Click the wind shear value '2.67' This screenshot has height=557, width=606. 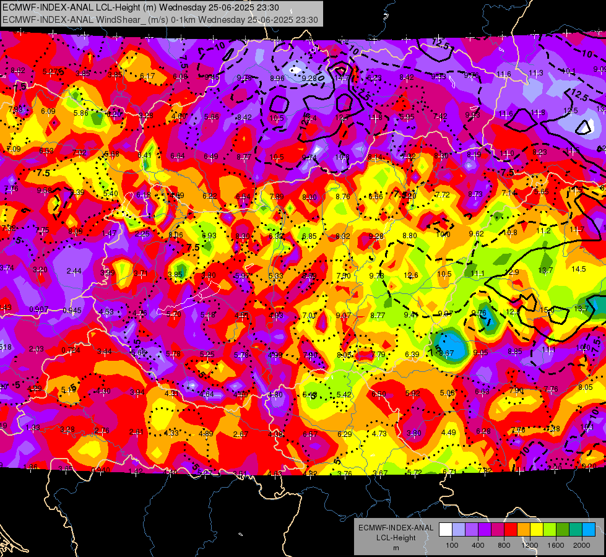pos(240,434)
